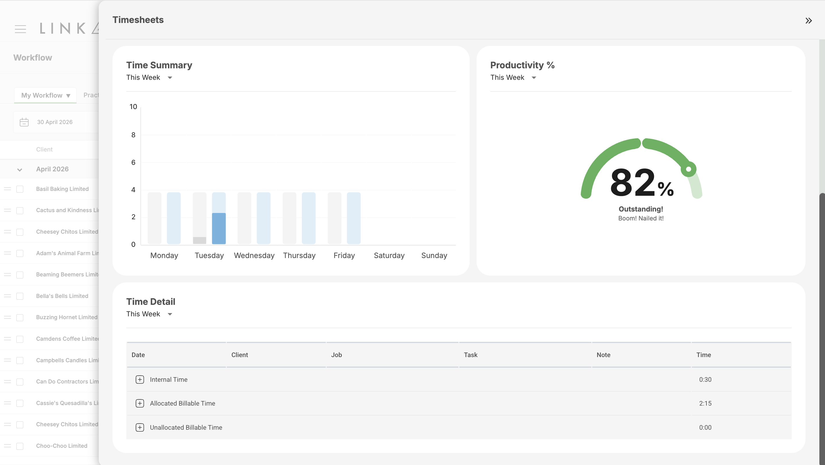This screenshot has width=825, height=465.
Task: Grab the drag handle for Camdens Coffee
Action: pos(7,339)
